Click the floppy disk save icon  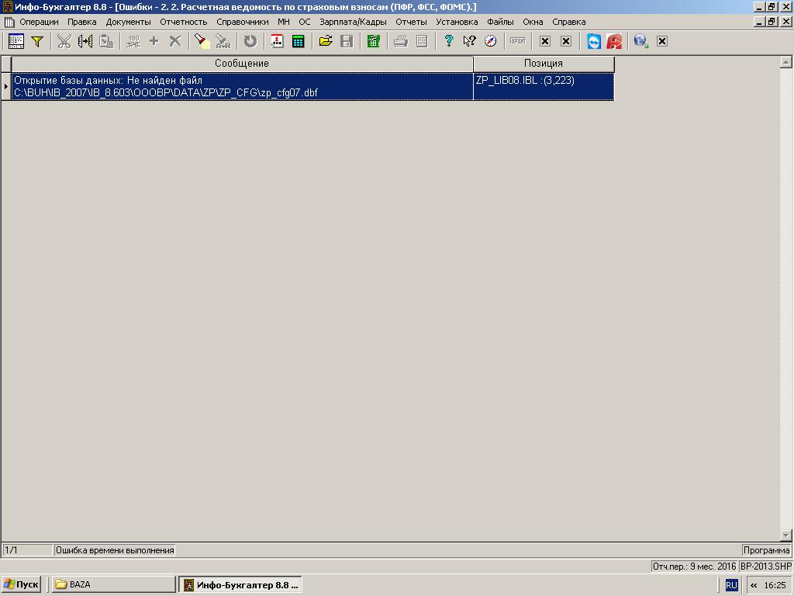click(347, 41)
